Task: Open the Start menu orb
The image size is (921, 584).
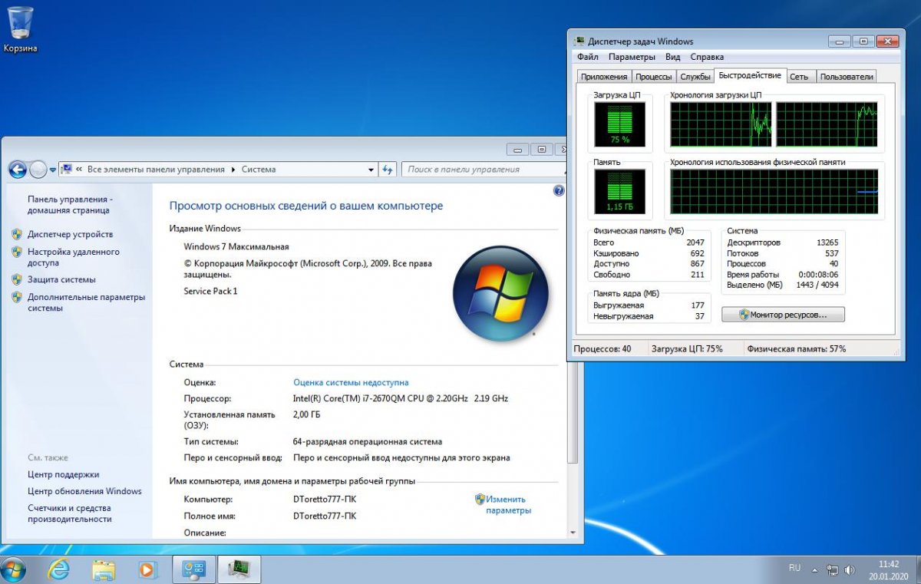Action: coord(14,569)
